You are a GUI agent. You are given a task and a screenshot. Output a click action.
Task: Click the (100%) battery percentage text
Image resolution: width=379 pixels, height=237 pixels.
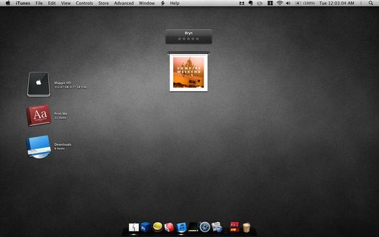click(309, 3)
